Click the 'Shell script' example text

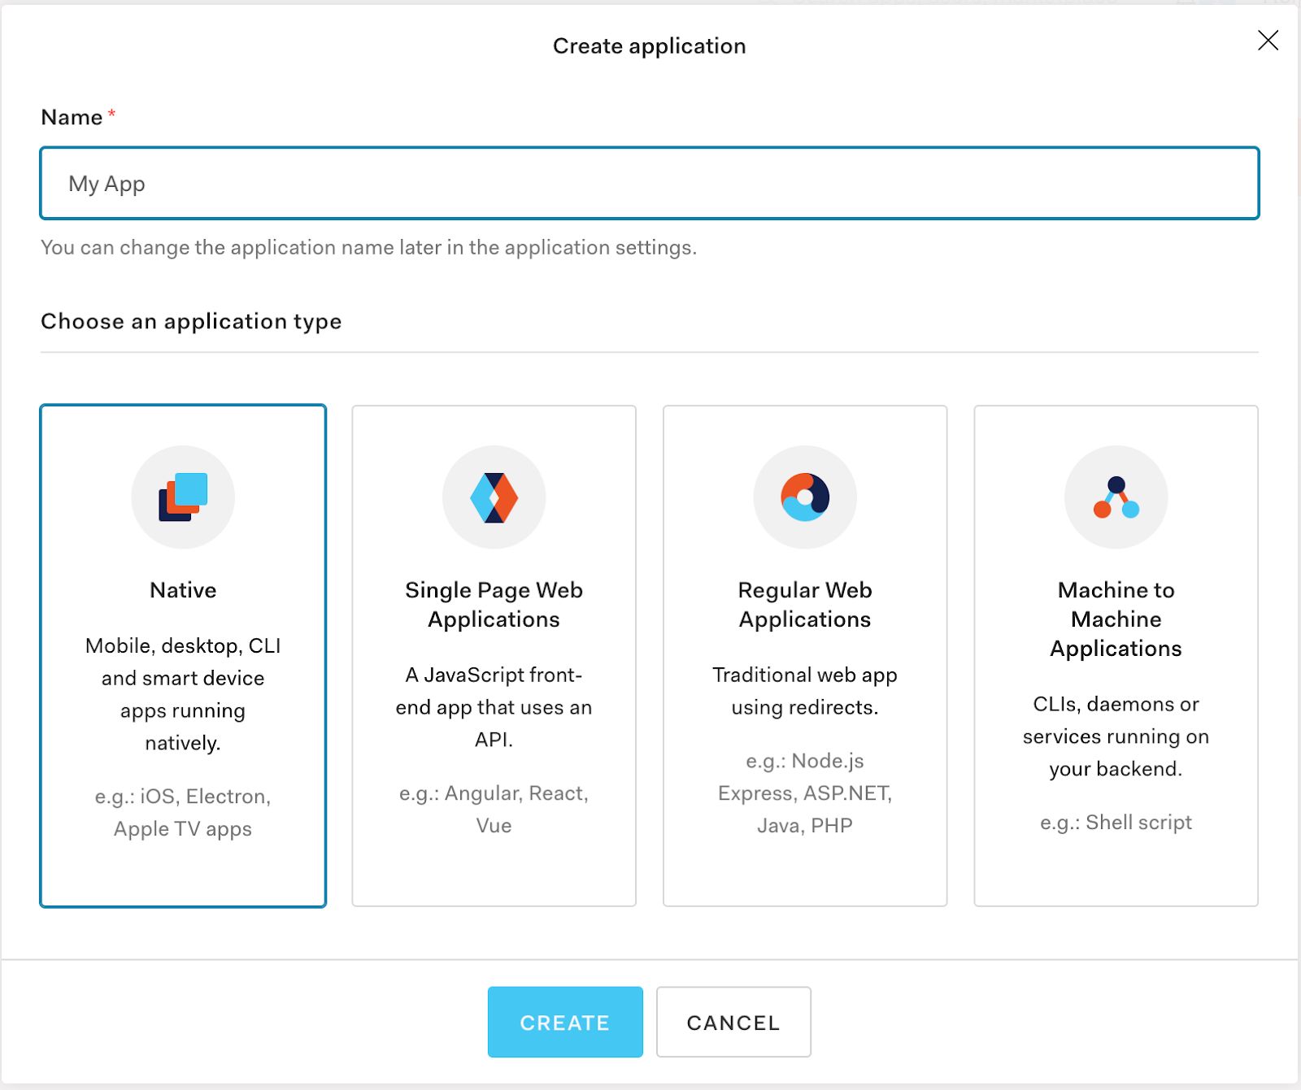1116,823
